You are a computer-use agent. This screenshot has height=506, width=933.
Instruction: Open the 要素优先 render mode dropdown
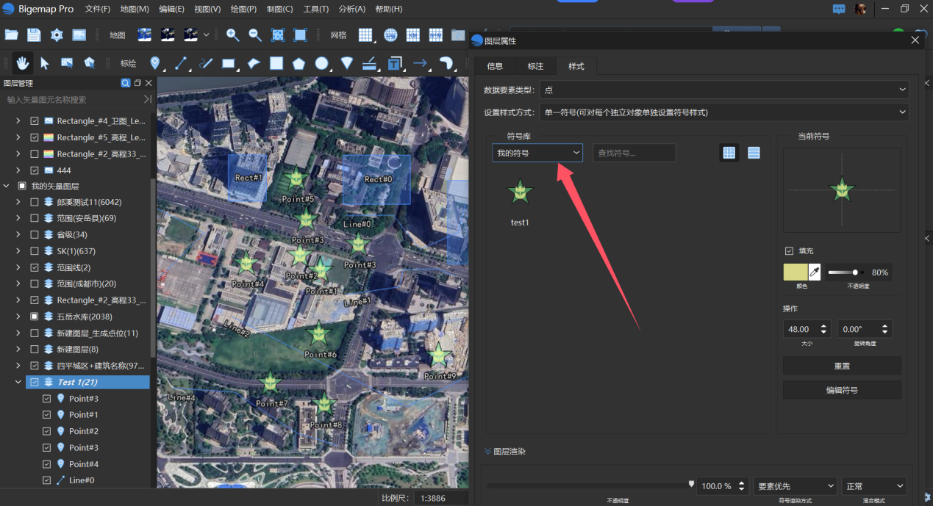796,486
